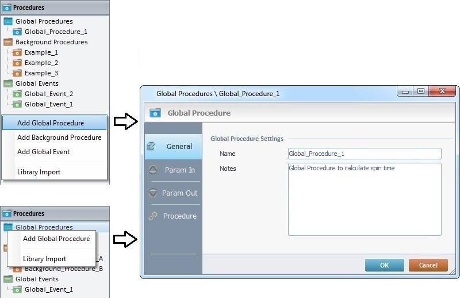Choose Library Import in lower context menu

coord(45,259)
